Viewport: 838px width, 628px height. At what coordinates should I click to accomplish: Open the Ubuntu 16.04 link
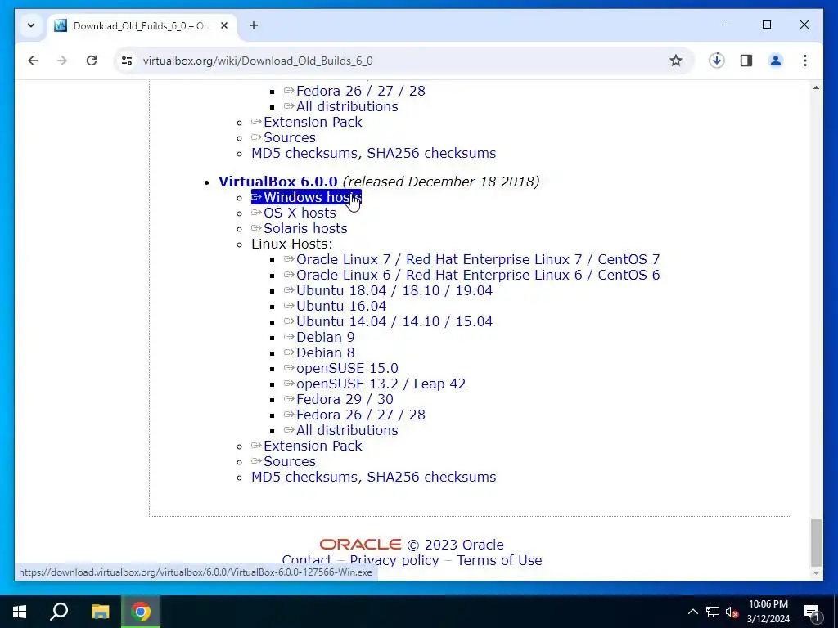[335, 306]
